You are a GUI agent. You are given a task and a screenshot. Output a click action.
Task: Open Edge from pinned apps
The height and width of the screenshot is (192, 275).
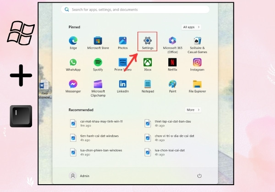click(x=73, y=43)
